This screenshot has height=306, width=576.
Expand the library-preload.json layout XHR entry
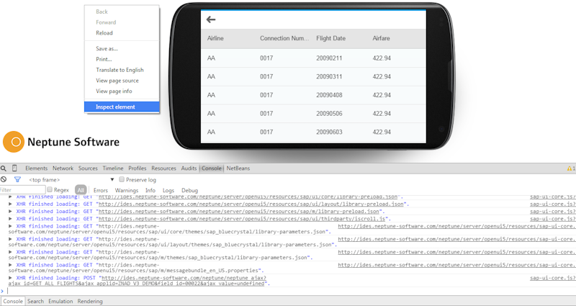pos(10,204)
